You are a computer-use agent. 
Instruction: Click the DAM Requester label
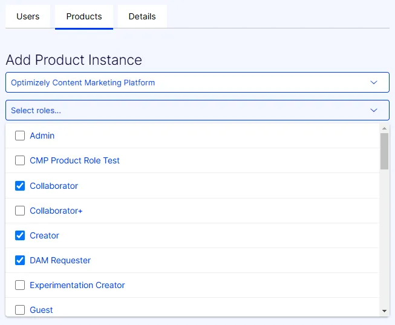60,260
